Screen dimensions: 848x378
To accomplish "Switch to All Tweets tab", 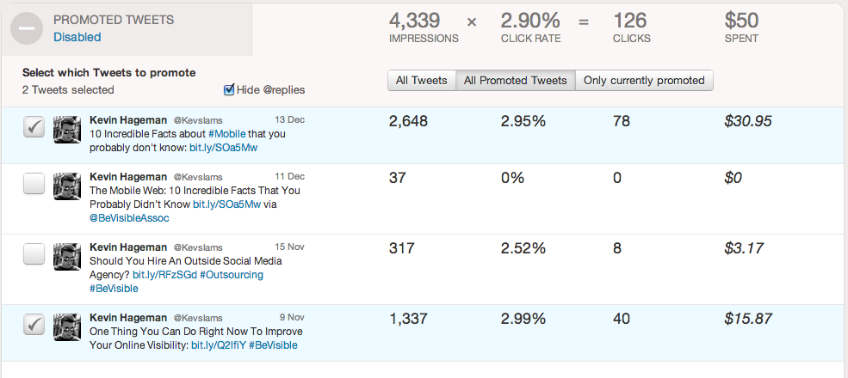I will coord(422,81).
